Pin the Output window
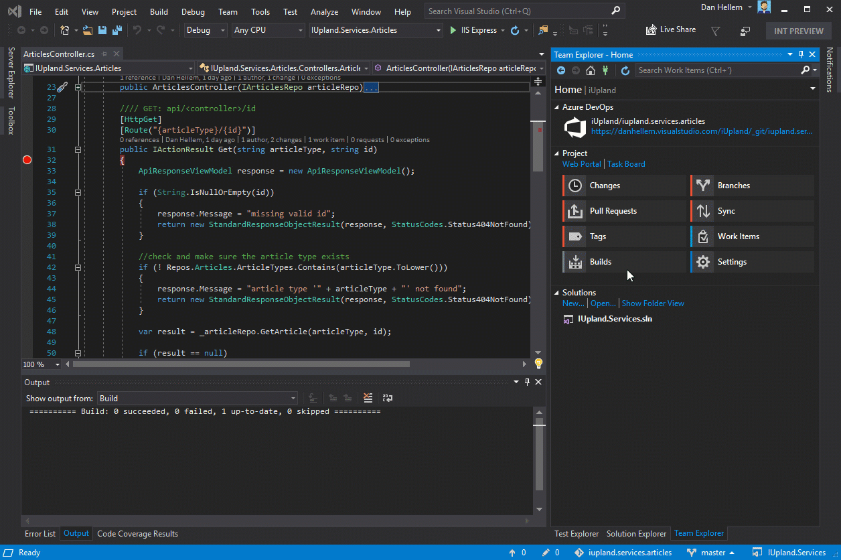Screen dimensions: 841x560 click(x=527, y=382)
